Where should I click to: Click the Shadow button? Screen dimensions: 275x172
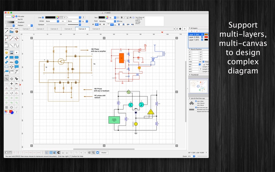(104, 153)
